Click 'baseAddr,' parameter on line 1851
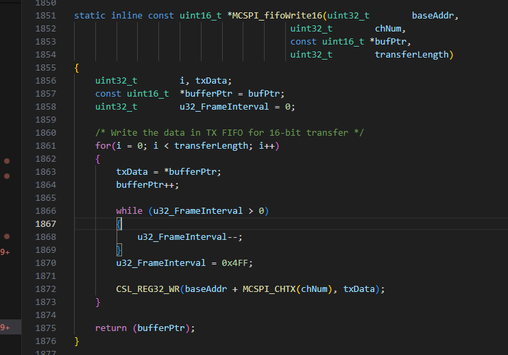 pyautogui.click(x=435, y=16)
